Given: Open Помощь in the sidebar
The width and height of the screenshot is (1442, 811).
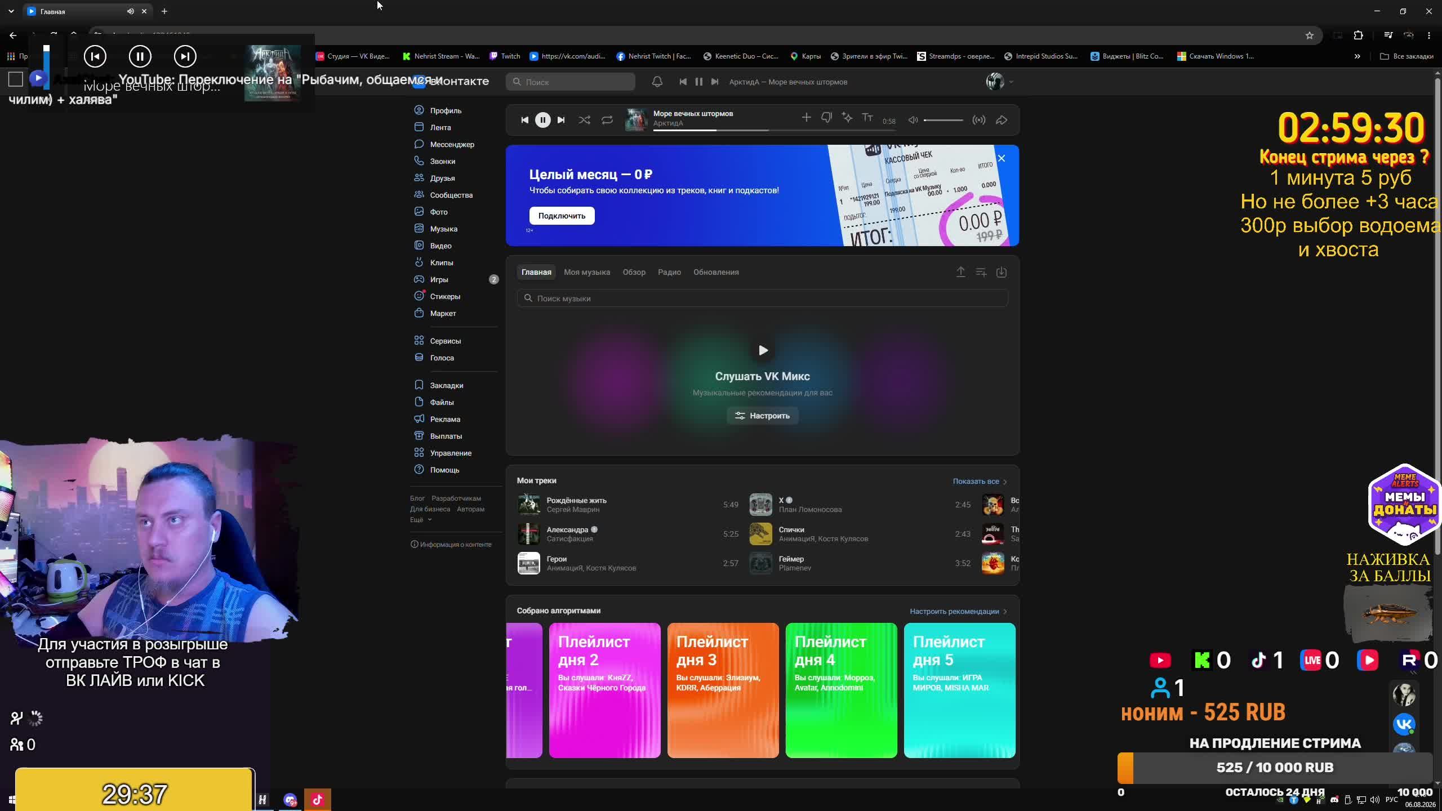Looking at the screenshot, I should pos(444,470).
